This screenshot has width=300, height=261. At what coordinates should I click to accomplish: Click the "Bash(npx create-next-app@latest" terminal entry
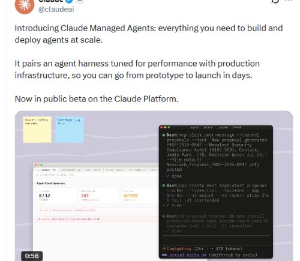tap(215, 193)
